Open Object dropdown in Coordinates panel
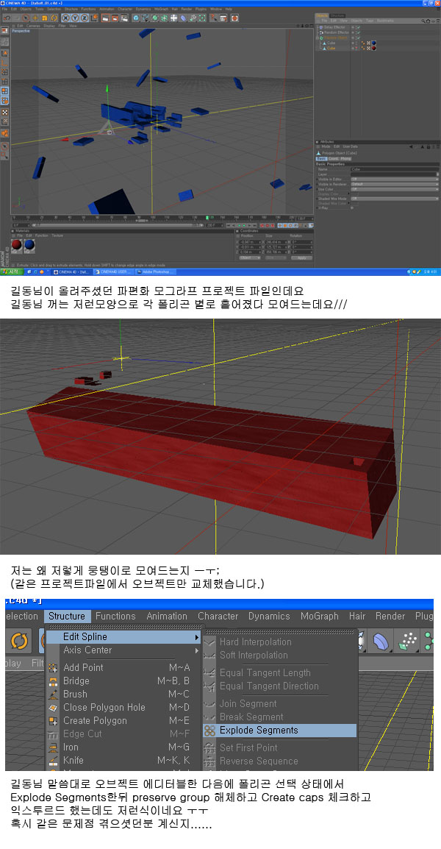Viewport: 441px width, 849px height. pyautogui.click(x=249, y=257)
